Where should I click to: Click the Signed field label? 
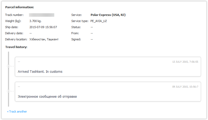(76, 39)
